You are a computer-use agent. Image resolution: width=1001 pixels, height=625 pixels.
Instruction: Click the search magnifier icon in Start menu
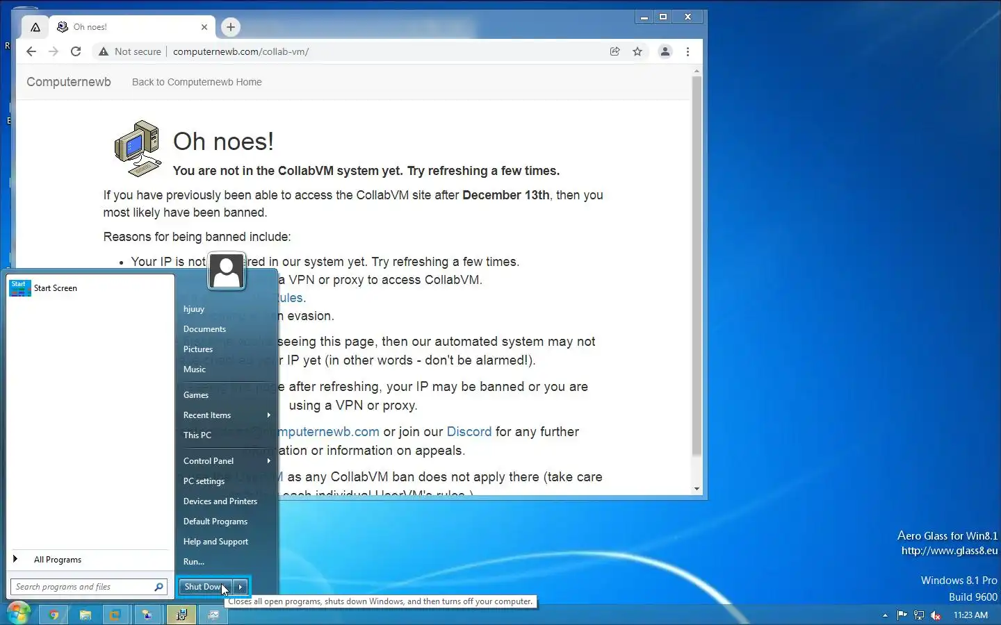159,587
